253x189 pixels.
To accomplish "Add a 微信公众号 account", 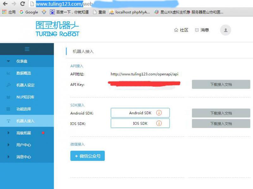I will 88,156.
